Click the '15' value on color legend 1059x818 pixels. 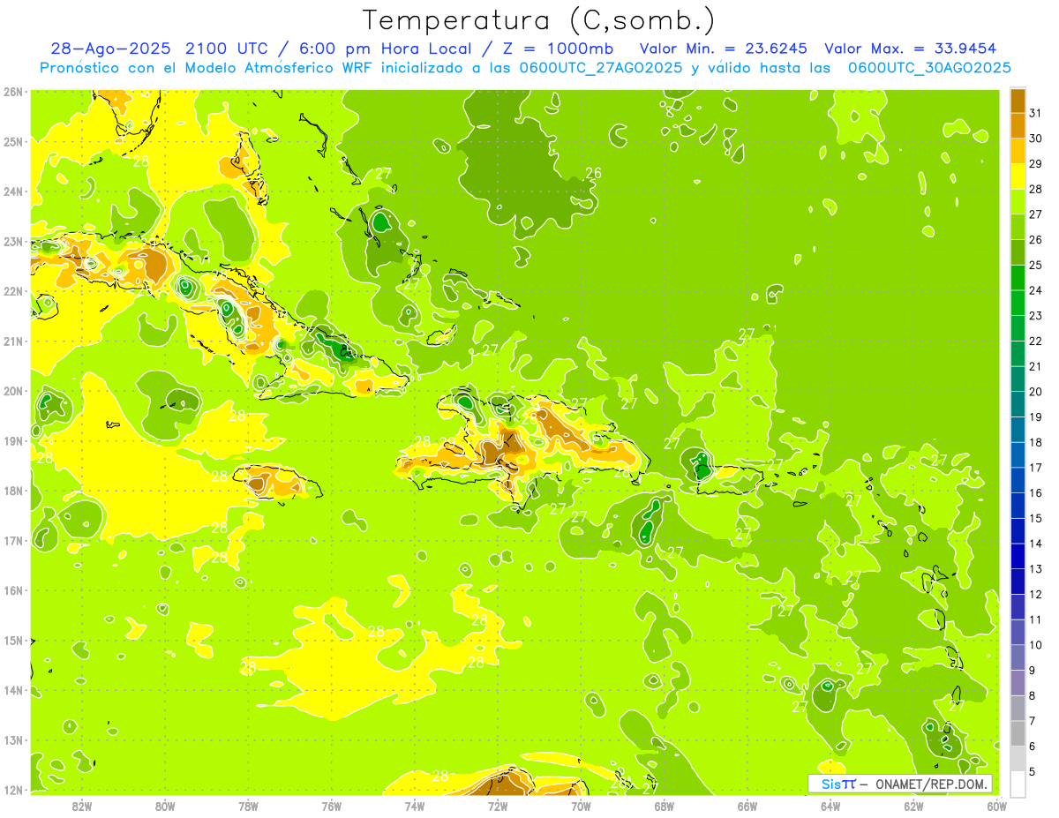click(1036, 518)
